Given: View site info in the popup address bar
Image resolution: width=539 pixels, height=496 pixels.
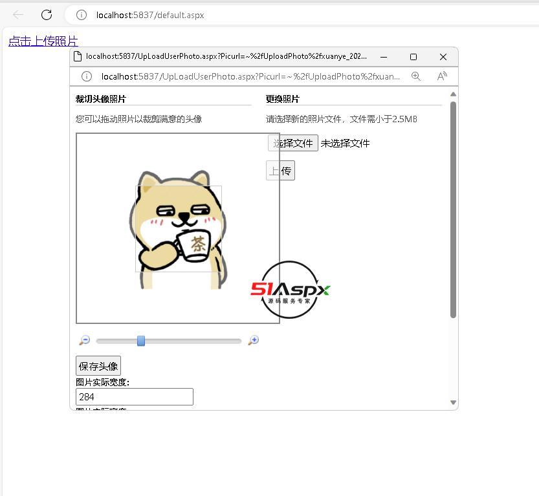Looking at the screenshot, I should (x=87, y=76).
